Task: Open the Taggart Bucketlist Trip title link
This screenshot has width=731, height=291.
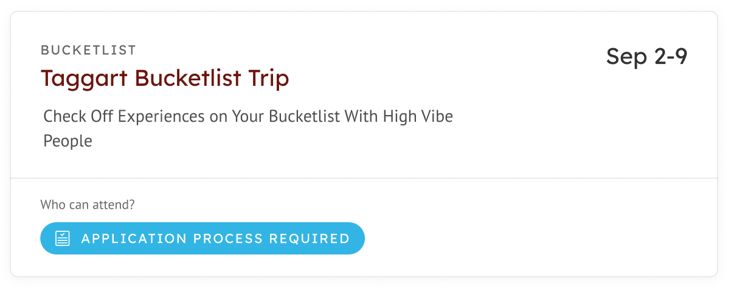Action: tap(165, 78)
